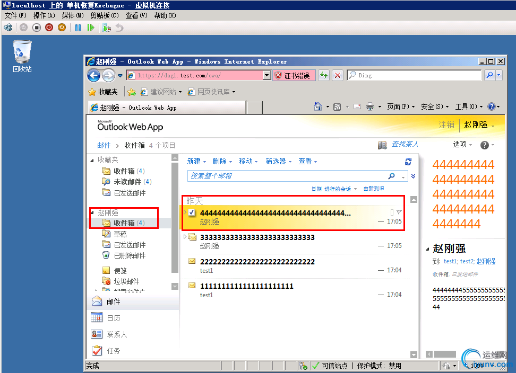The height and width of the screenshot is (373, 516).
Task: Click the 查找某人 people search icon
Action: 382,145
